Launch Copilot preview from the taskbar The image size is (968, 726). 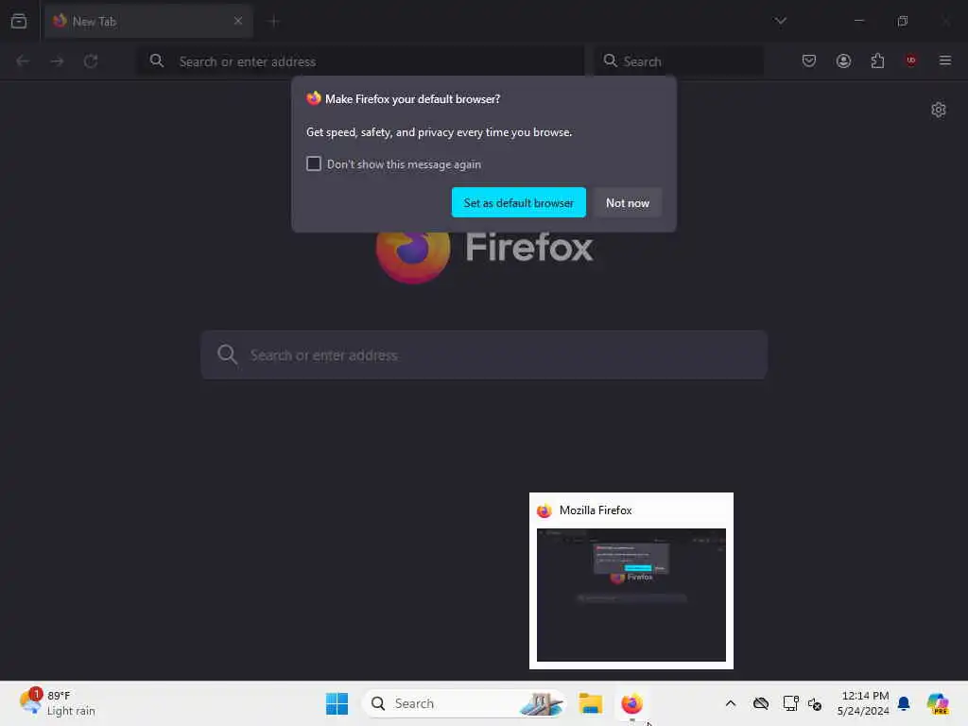pyautogui.click(x=937, y=703)
